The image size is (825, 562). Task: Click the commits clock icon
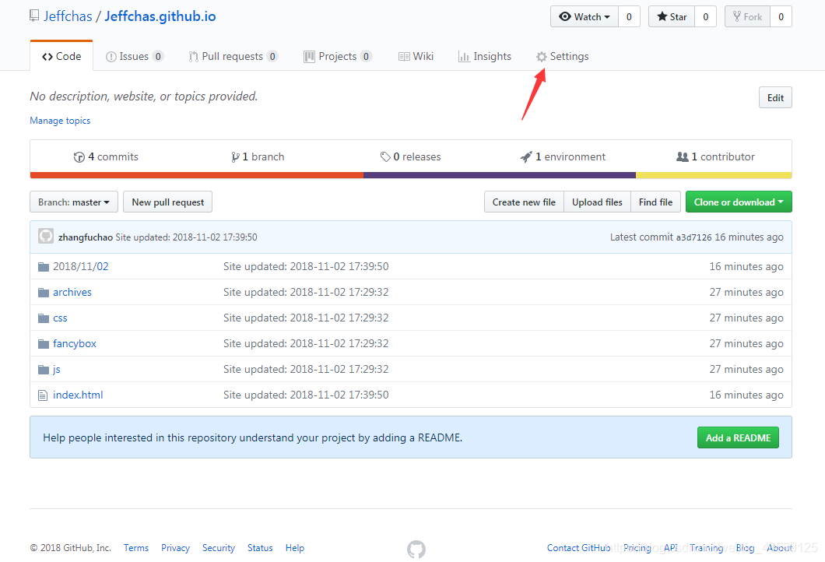(79, 156)
